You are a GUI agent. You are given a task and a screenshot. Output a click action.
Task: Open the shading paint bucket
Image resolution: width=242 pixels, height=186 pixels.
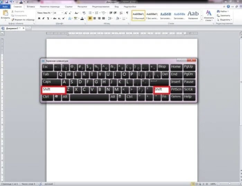pos(117,18)
